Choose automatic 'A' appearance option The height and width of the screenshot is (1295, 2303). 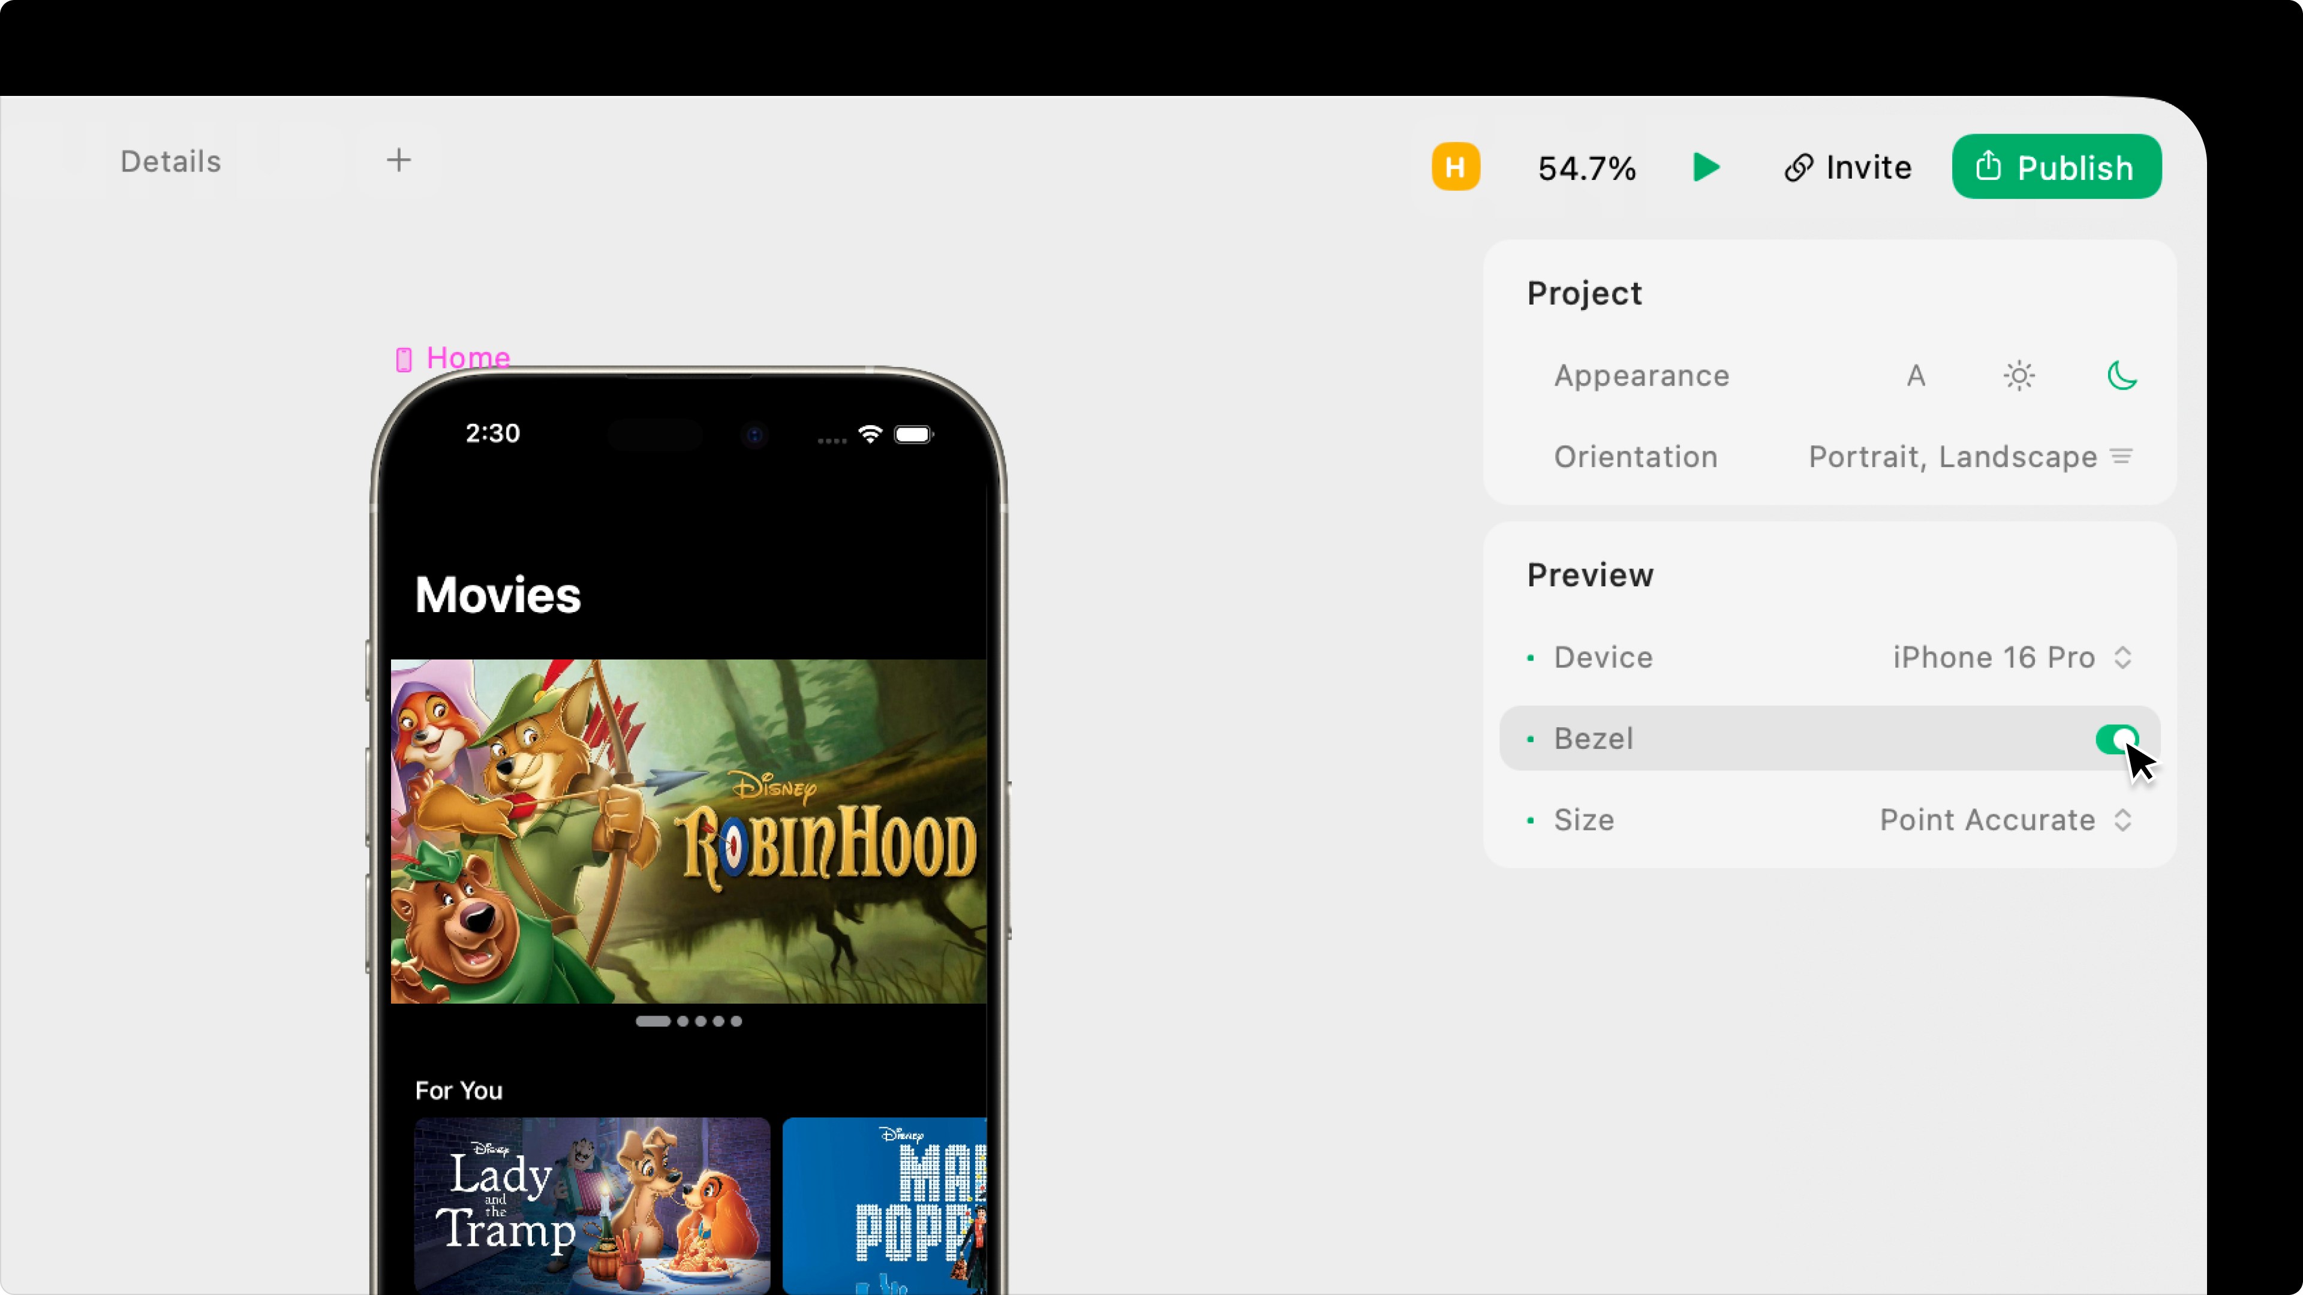(x=1915, y=375)
